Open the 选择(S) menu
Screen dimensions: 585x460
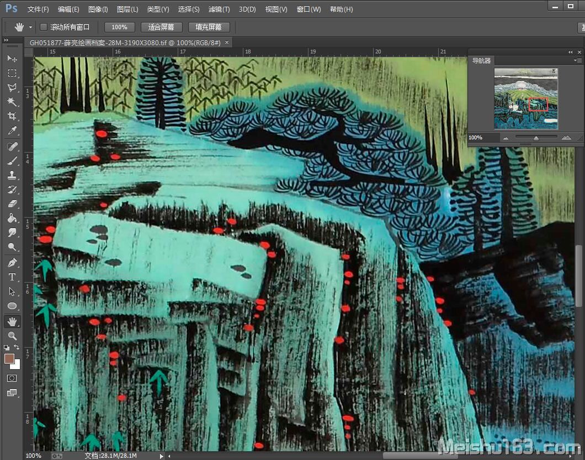[x=189, y=9]
